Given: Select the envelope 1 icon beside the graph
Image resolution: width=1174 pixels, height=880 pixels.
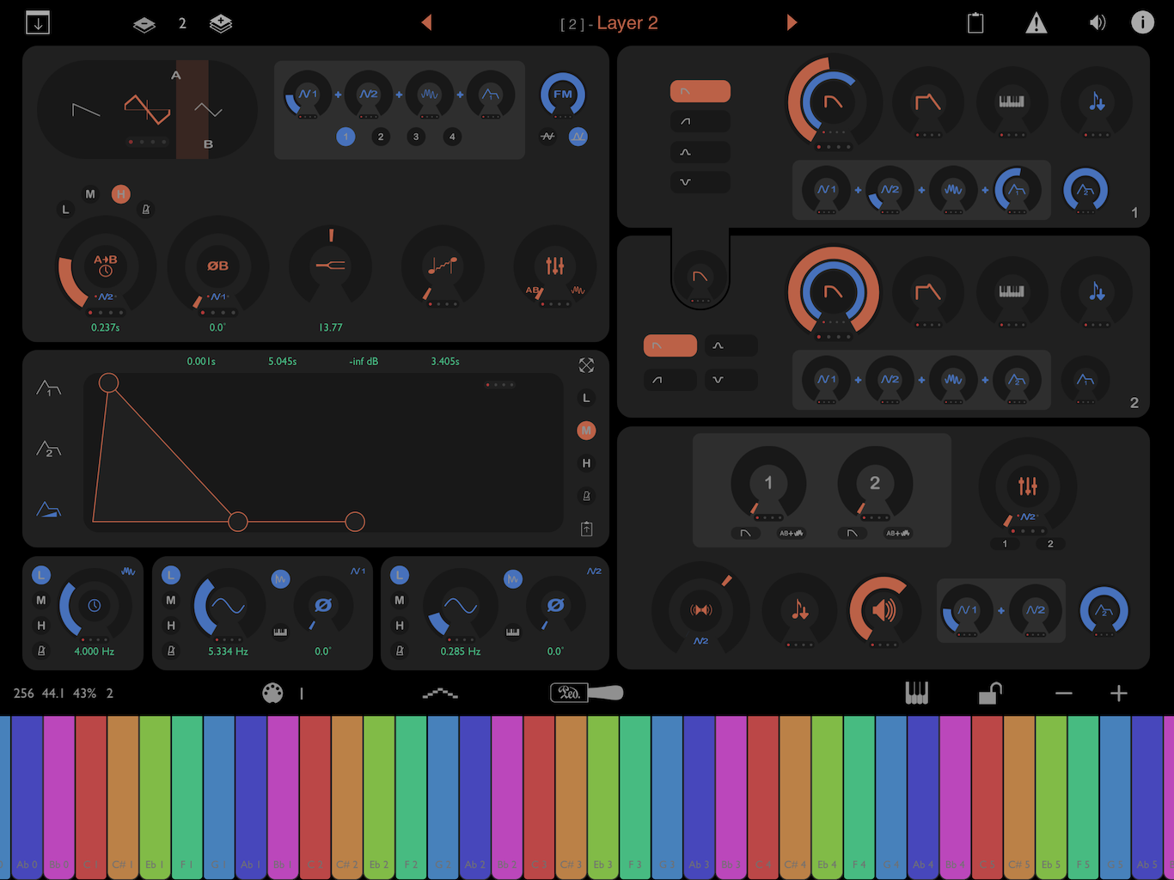Looking at the screenshot, I should 49,389.
